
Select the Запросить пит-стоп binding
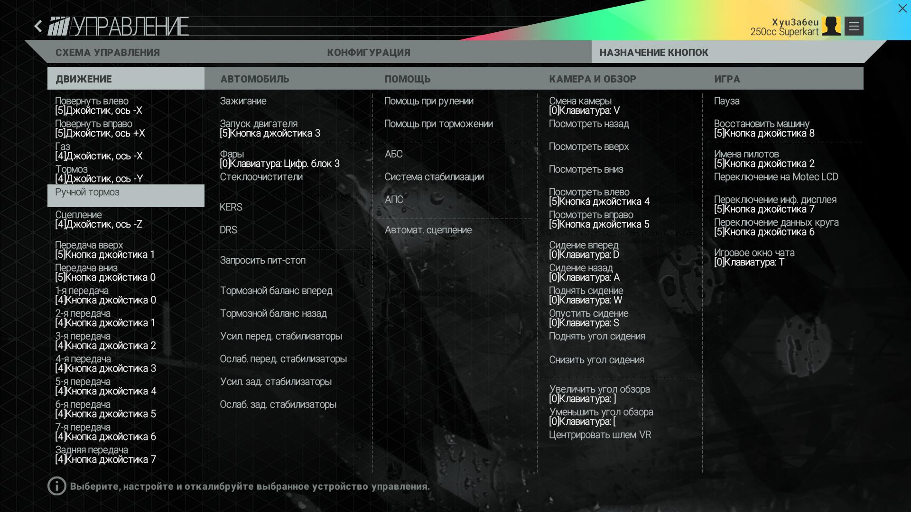(262, 260)
